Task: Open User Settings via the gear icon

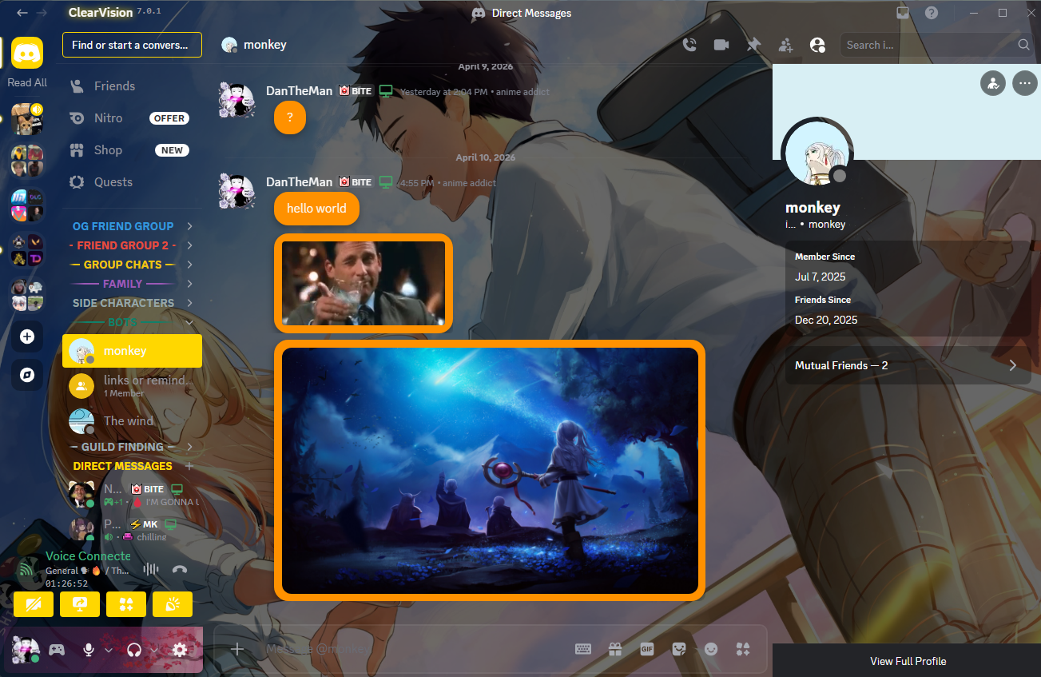Action: [180, 650]
